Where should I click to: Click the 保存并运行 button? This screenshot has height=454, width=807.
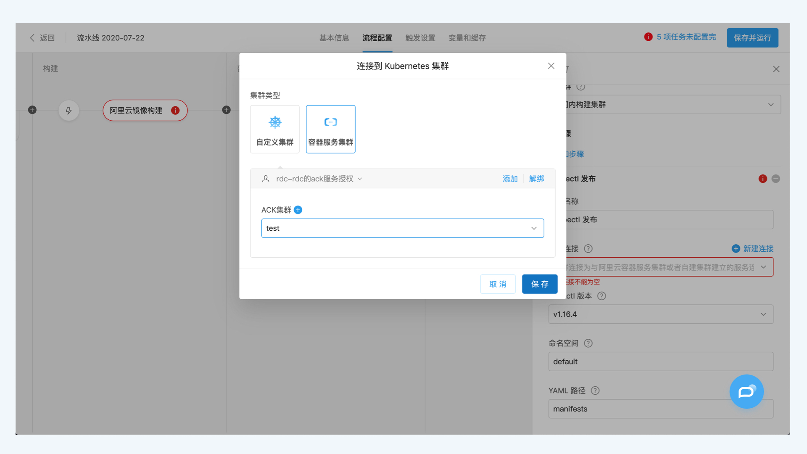[x=752, y=38]
